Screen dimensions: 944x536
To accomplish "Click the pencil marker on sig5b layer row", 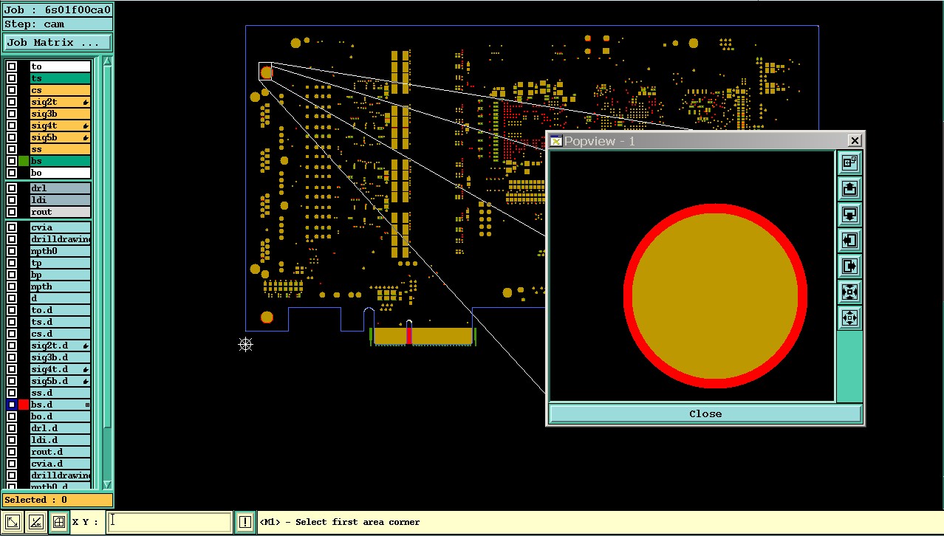I will [x=86, y=137].
